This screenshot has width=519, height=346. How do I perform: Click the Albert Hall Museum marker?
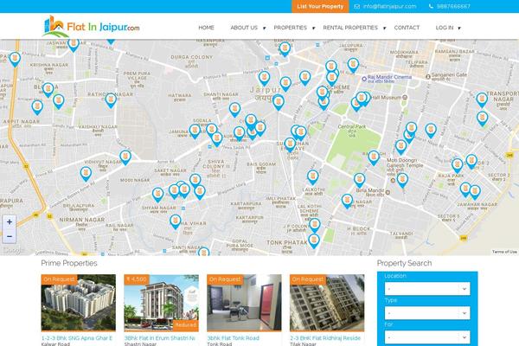tap(405, 98)
